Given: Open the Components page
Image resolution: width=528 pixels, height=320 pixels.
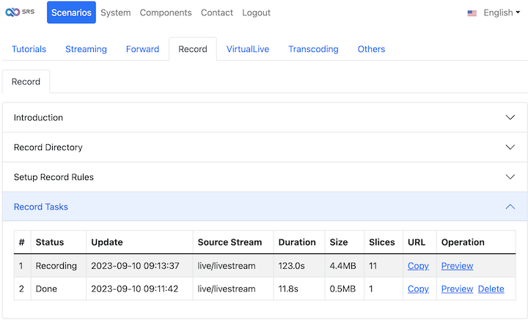Looking at the screenshot, I should 166,12.
